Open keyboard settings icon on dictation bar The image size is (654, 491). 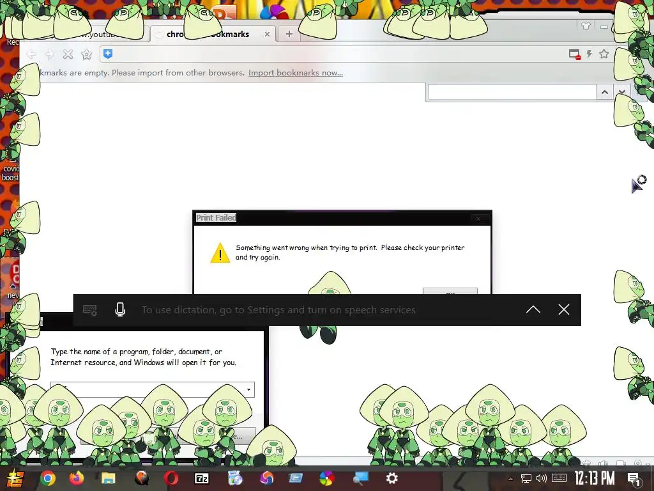[x=89, y=310]
